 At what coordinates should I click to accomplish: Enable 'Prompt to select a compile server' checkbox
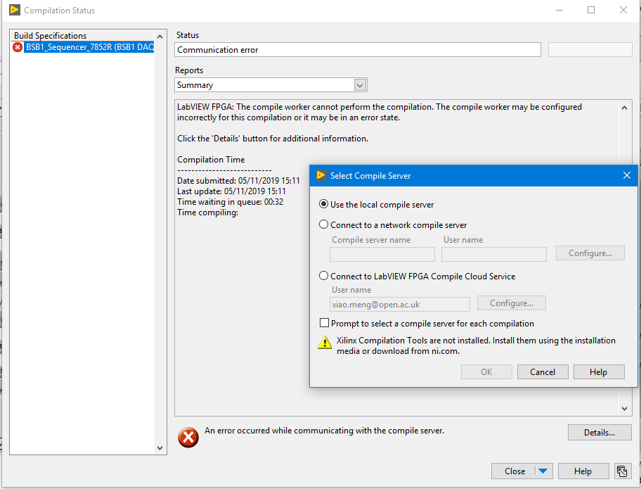coord(324,324)
